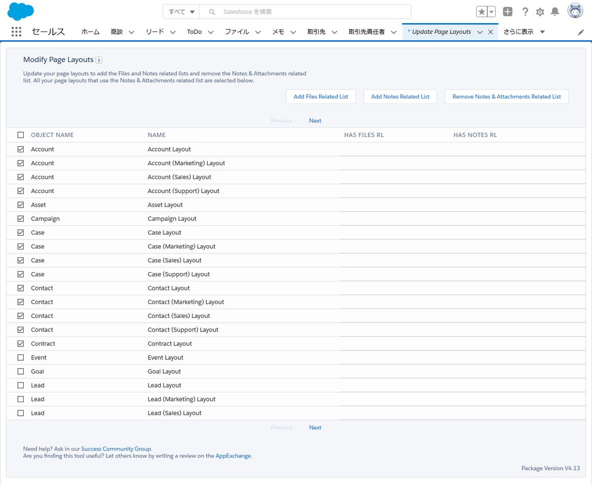Open the Salesforce cloud logo home

pos(21,11)
